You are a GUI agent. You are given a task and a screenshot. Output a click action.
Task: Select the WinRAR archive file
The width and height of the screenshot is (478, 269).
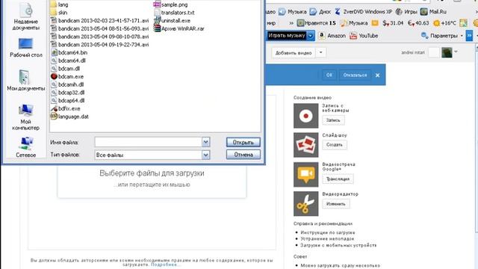click(179, 28)
